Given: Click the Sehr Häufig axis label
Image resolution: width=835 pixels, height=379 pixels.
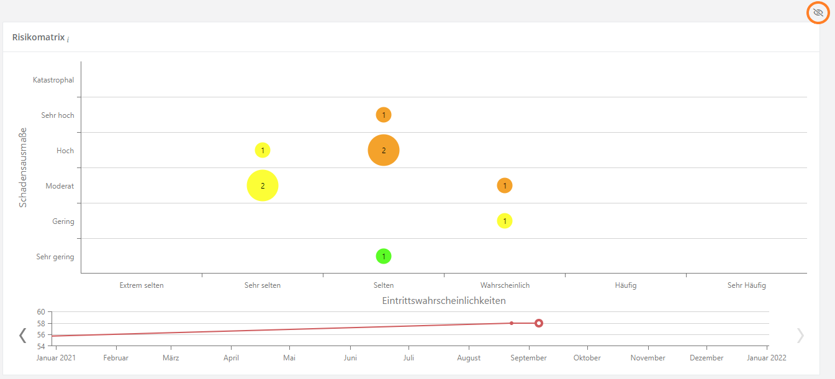Looking at the screenshot, I should click(746, 285).
